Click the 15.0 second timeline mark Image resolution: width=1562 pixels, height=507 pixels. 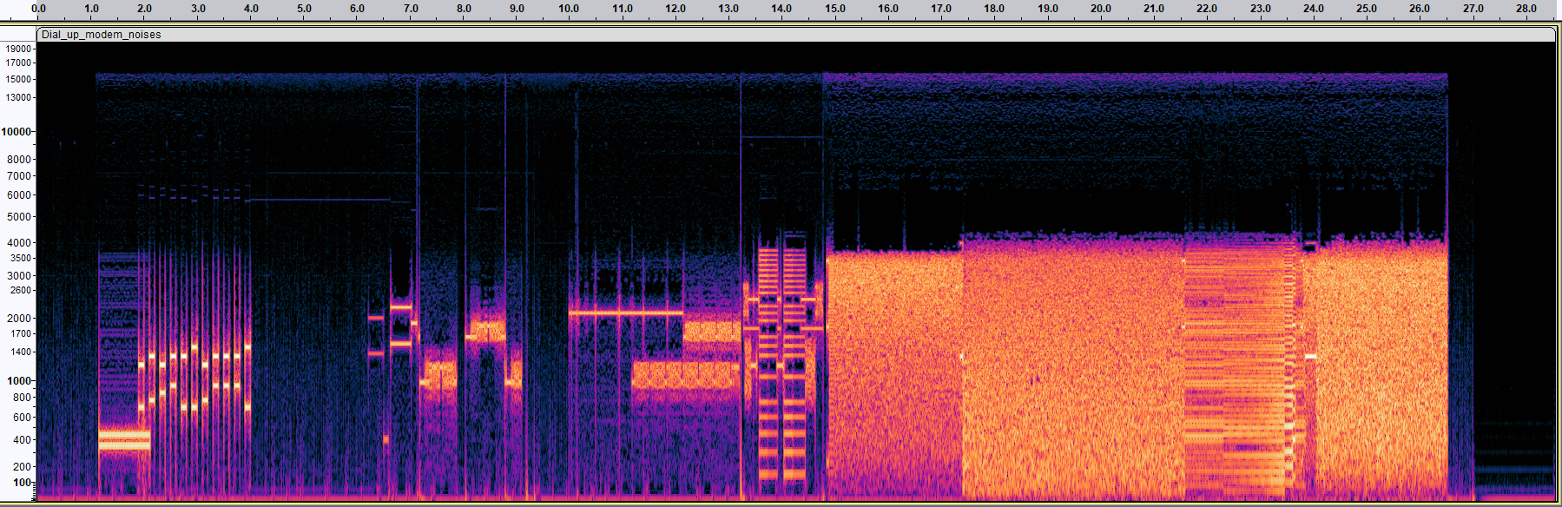(834, 9)
